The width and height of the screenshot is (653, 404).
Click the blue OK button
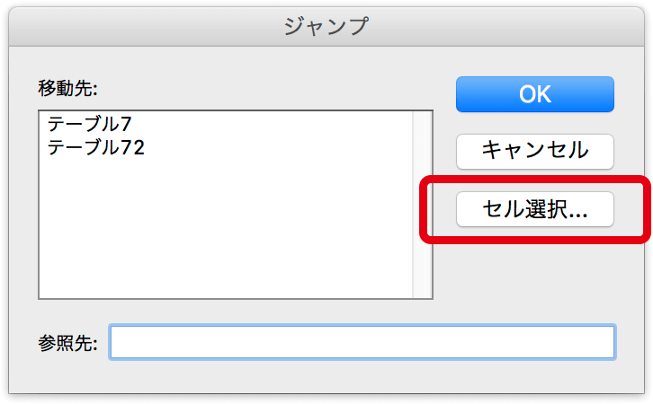(x=535, y=94)
